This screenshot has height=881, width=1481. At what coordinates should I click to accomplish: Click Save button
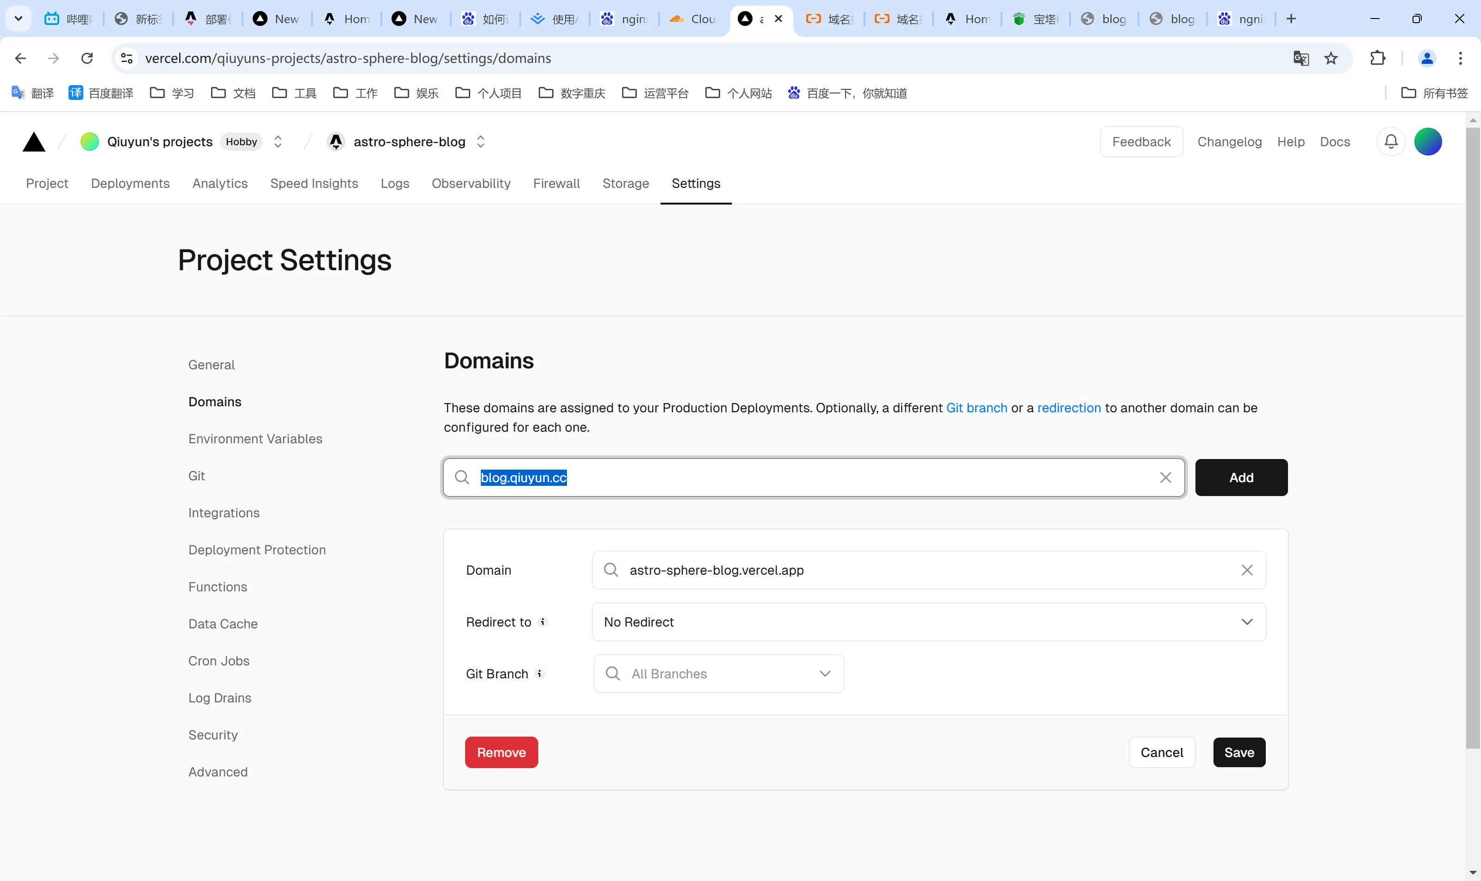(1239, 752)
